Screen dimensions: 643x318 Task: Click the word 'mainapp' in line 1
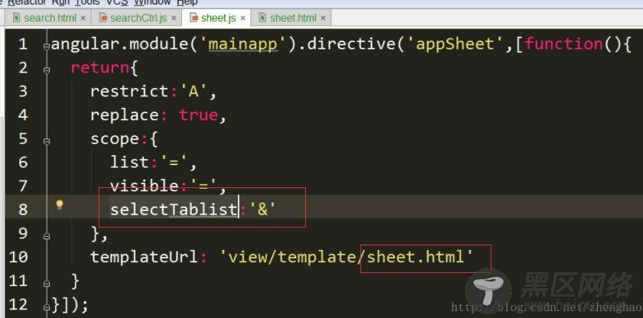pyautogui.click(x=243, y=44)
